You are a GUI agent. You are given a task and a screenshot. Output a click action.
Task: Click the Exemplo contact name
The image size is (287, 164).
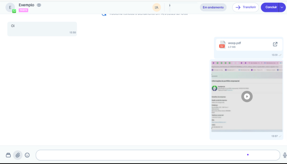coord(26,5)
